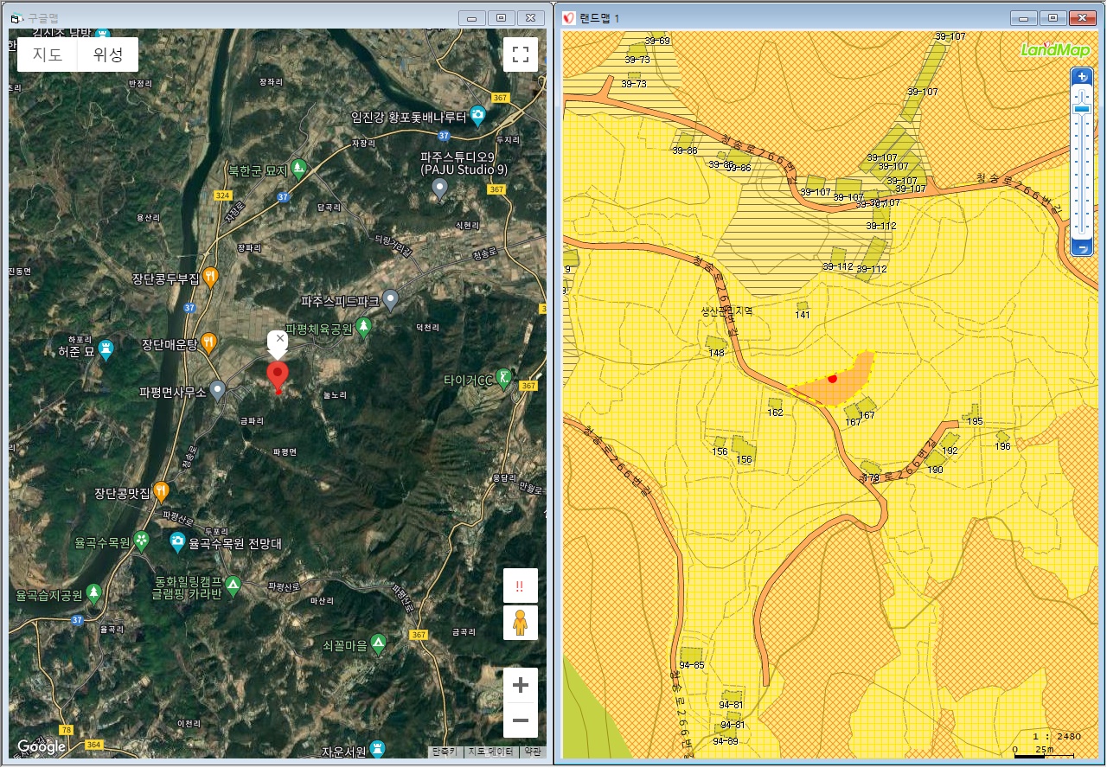The height and width of the screenshot is (768, 1107).
Task: Select the Street View pegman icon
Action: click(x=521, y=623)
